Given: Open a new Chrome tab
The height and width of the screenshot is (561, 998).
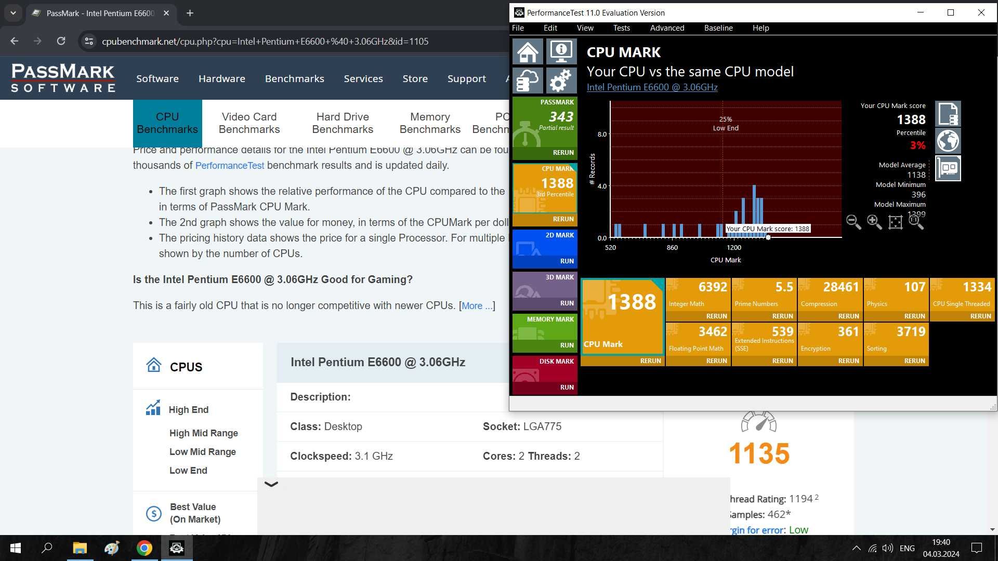Looking at the screenshot, I should tap(190, 13).
